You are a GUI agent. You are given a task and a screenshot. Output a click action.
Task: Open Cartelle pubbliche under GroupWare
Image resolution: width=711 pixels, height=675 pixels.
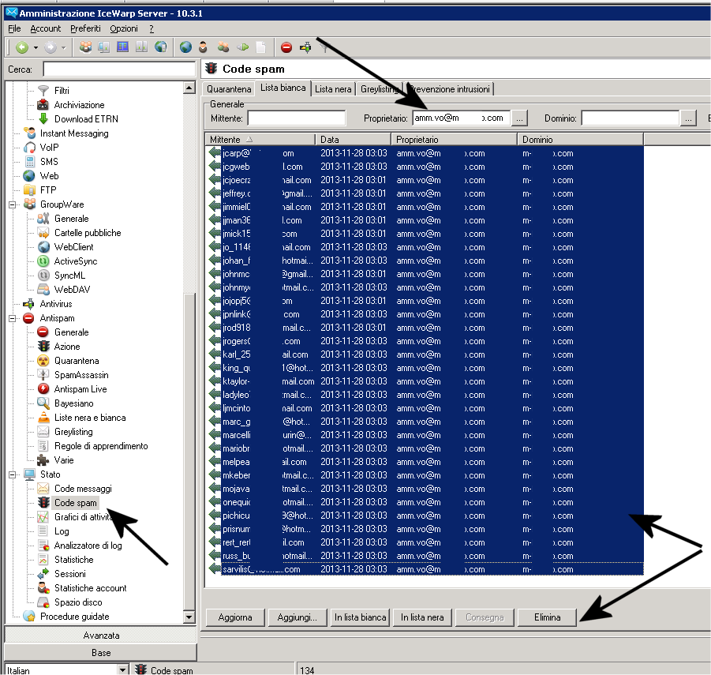[x=88, y=233]
